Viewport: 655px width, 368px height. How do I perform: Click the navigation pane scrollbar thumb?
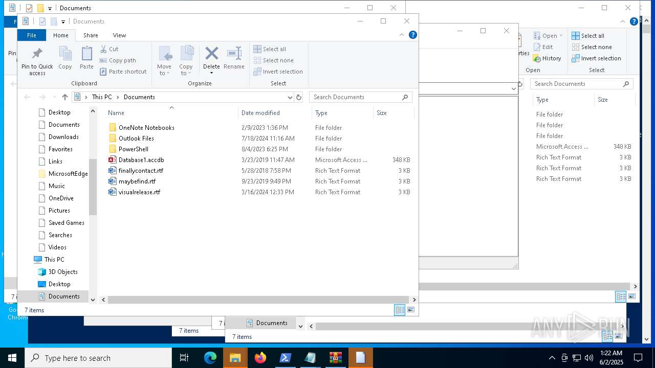pos(93,187)
